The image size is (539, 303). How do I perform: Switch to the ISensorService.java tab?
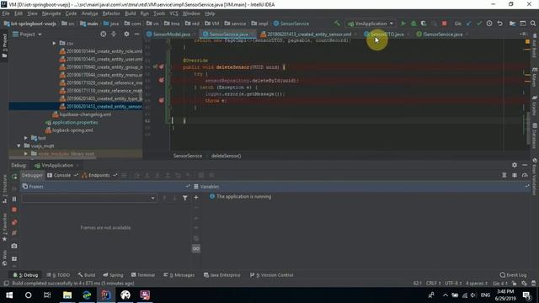pos(442,34)
